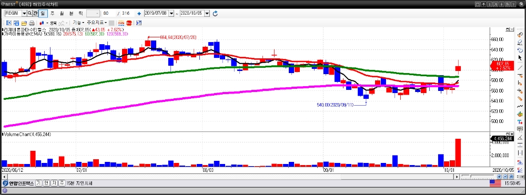Click the refresh chart icon
Image resolution: width=526 pixels, height=195 pixels.
pyautogui.click(x=215, y=13)
